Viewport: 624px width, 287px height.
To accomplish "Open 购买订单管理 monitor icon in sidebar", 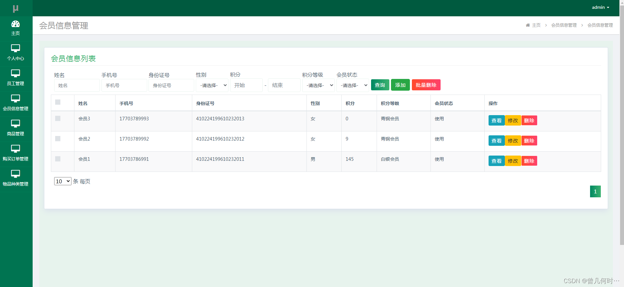I will tap(15, 149).
